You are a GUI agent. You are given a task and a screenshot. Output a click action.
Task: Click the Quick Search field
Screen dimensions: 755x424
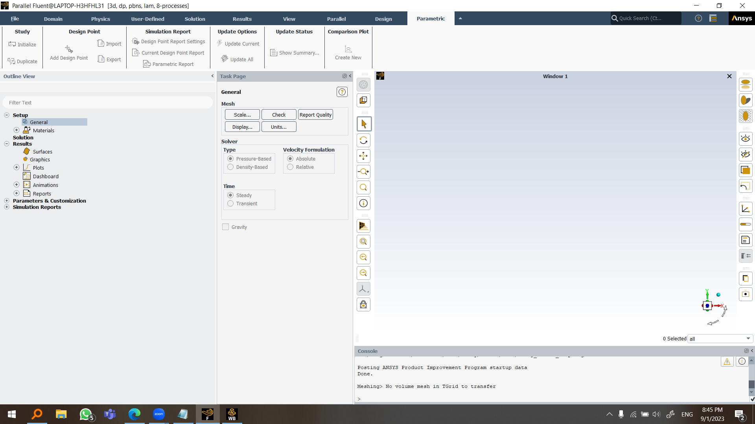(x=646, y=18)
